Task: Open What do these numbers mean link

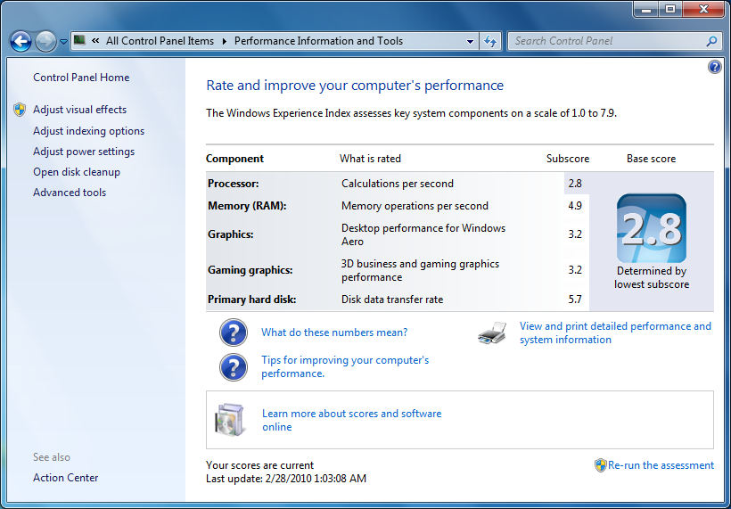Action: [x=334, y=332]
